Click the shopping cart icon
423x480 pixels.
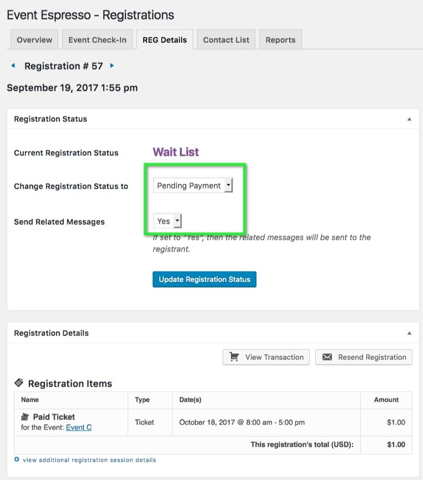point(234,357)
